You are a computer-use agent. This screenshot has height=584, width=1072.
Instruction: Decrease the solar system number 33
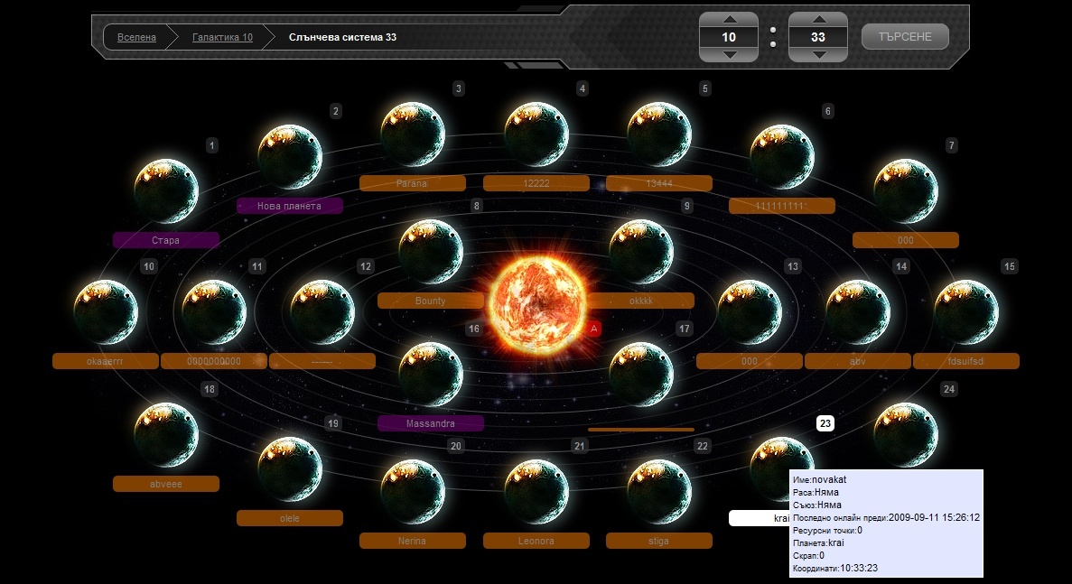(x=818, y=55)
